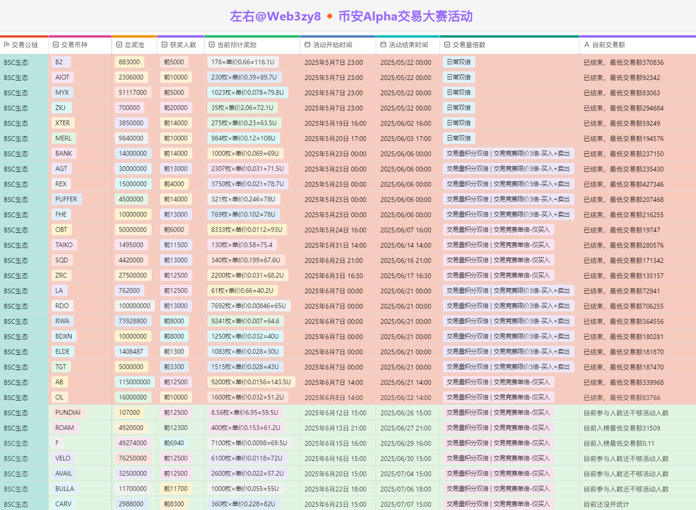The height and width of the screenshot is (510, 696).
Task: Click the text-type icon beside 目前交易额 header
Action: [x=586, y=45]
